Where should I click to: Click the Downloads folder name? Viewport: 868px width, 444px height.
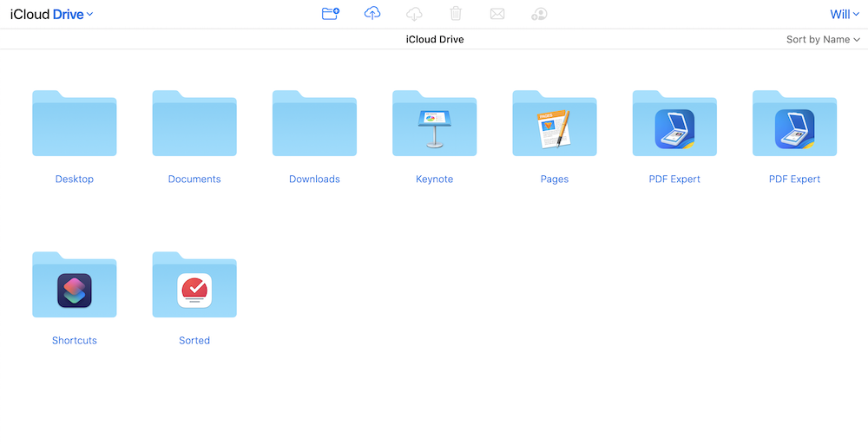[314, 180]
